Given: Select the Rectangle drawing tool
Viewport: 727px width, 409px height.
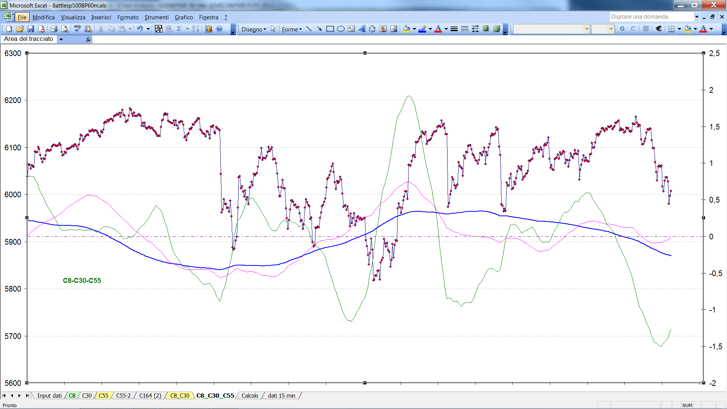Looking at the screenshot, I should 330,29.
